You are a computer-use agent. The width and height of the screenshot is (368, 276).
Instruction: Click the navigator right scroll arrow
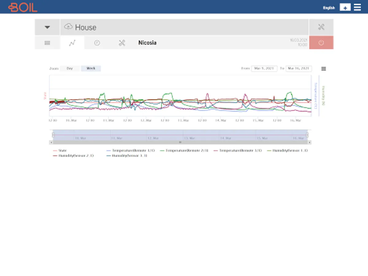(x=309, y=142)
